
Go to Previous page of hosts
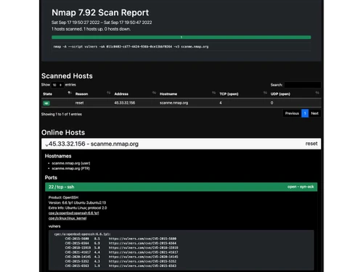pos(292,113)
